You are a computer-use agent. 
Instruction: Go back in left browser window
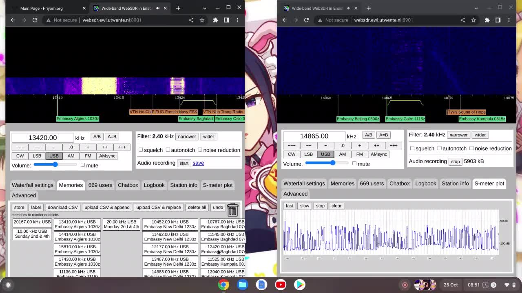[x=13, y=20]
